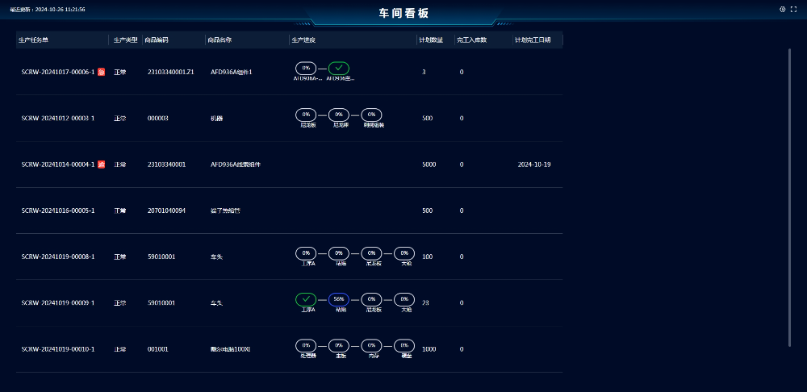Click the 商品名称 column header
This screenshot has width=807, height=392.
click(x=220, y=40)
